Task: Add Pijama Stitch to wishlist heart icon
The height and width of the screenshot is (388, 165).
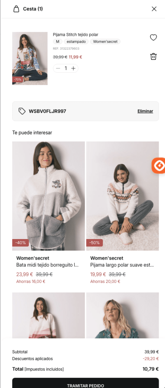Action: pyautogui.click(x=154, y=38)
